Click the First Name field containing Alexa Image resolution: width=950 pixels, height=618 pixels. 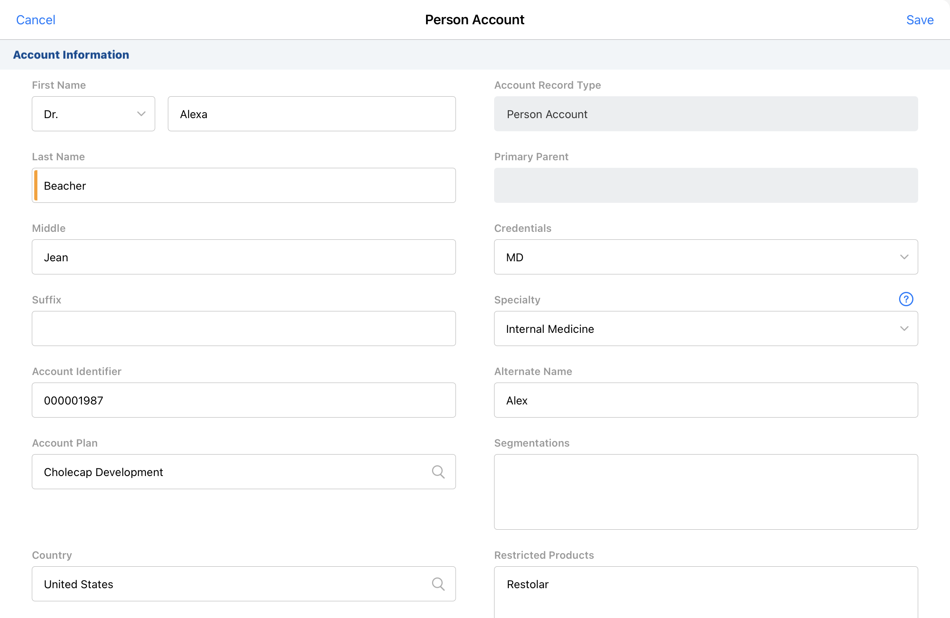point(311,114)
